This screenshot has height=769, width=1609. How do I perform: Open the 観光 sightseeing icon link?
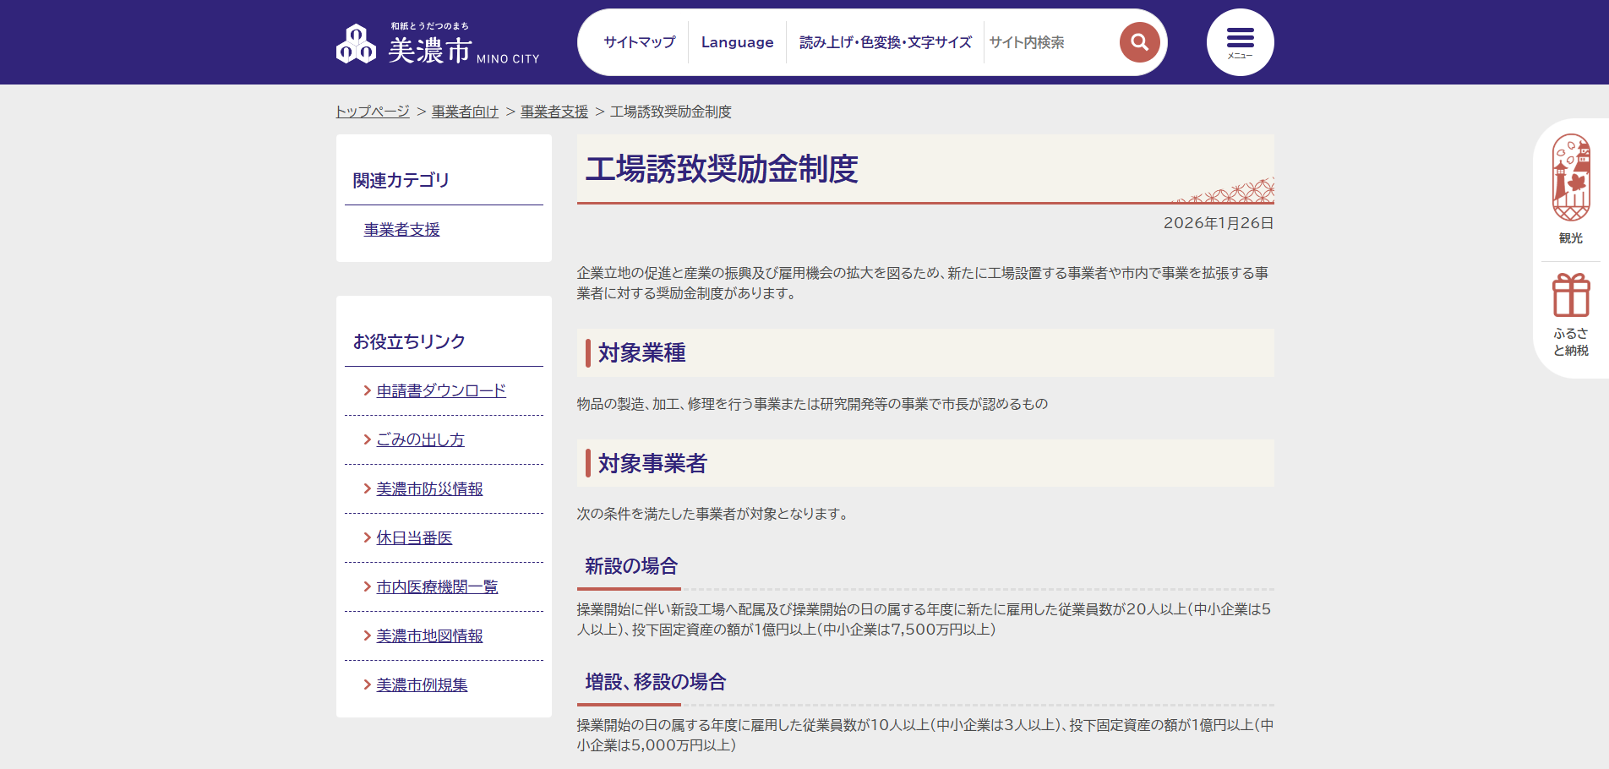coord(1571,189)
